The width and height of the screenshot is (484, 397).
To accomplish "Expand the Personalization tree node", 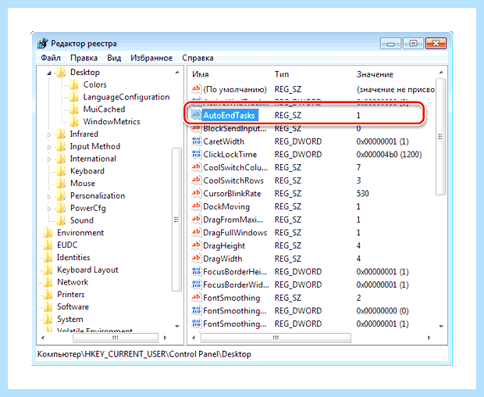I will click(x=49, y=196).
